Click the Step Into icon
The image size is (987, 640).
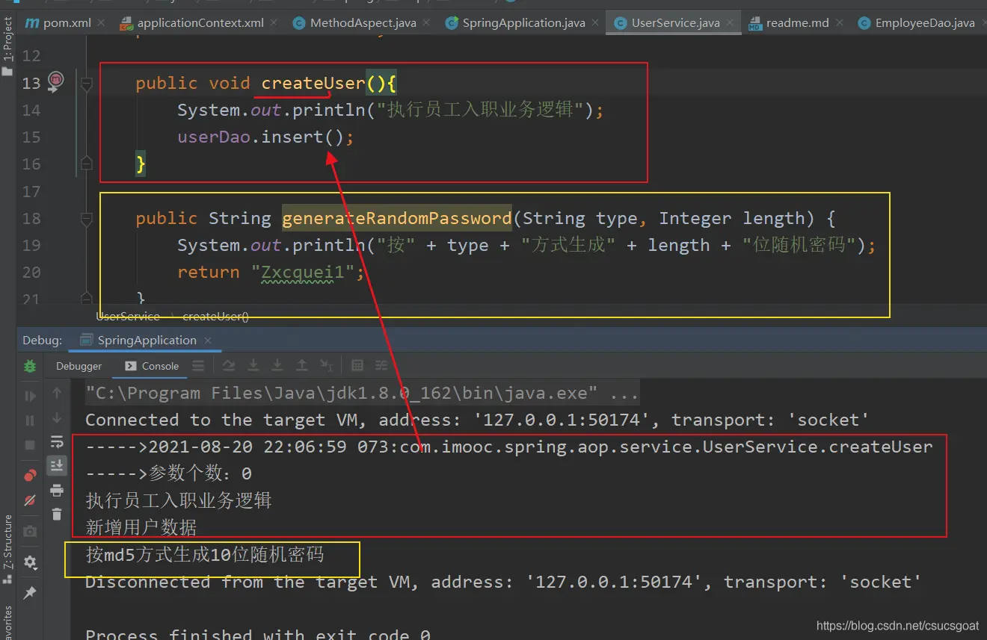tap(253, 366)
